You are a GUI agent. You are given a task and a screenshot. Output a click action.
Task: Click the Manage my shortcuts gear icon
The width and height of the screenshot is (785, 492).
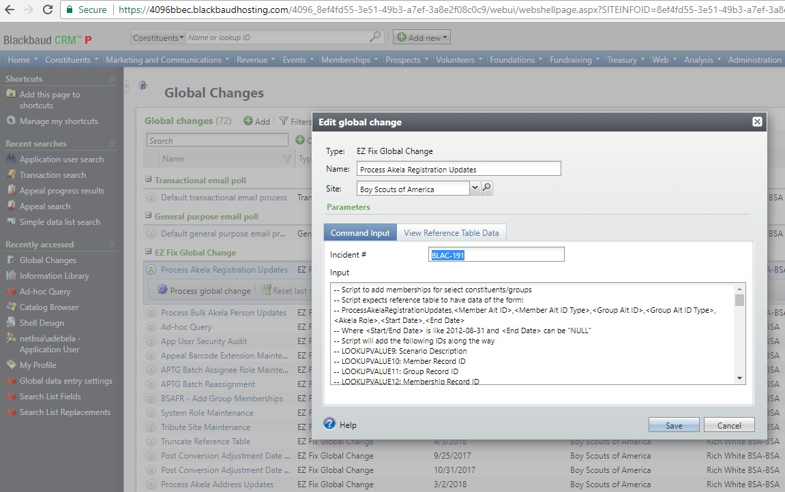click(11, 121)
